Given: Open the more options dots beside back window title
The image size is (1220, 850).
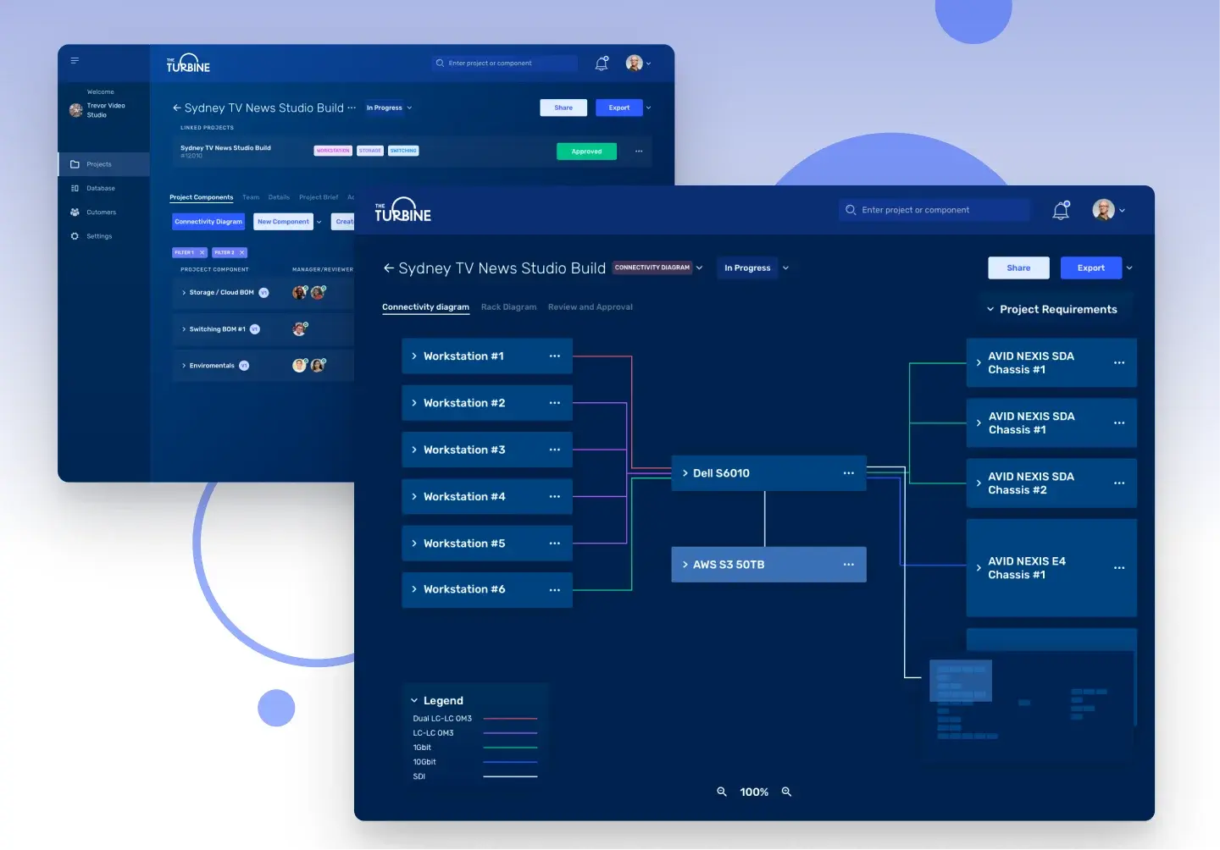Looking at the screenshot, I should pyautogui.click(x=352, y=108).
